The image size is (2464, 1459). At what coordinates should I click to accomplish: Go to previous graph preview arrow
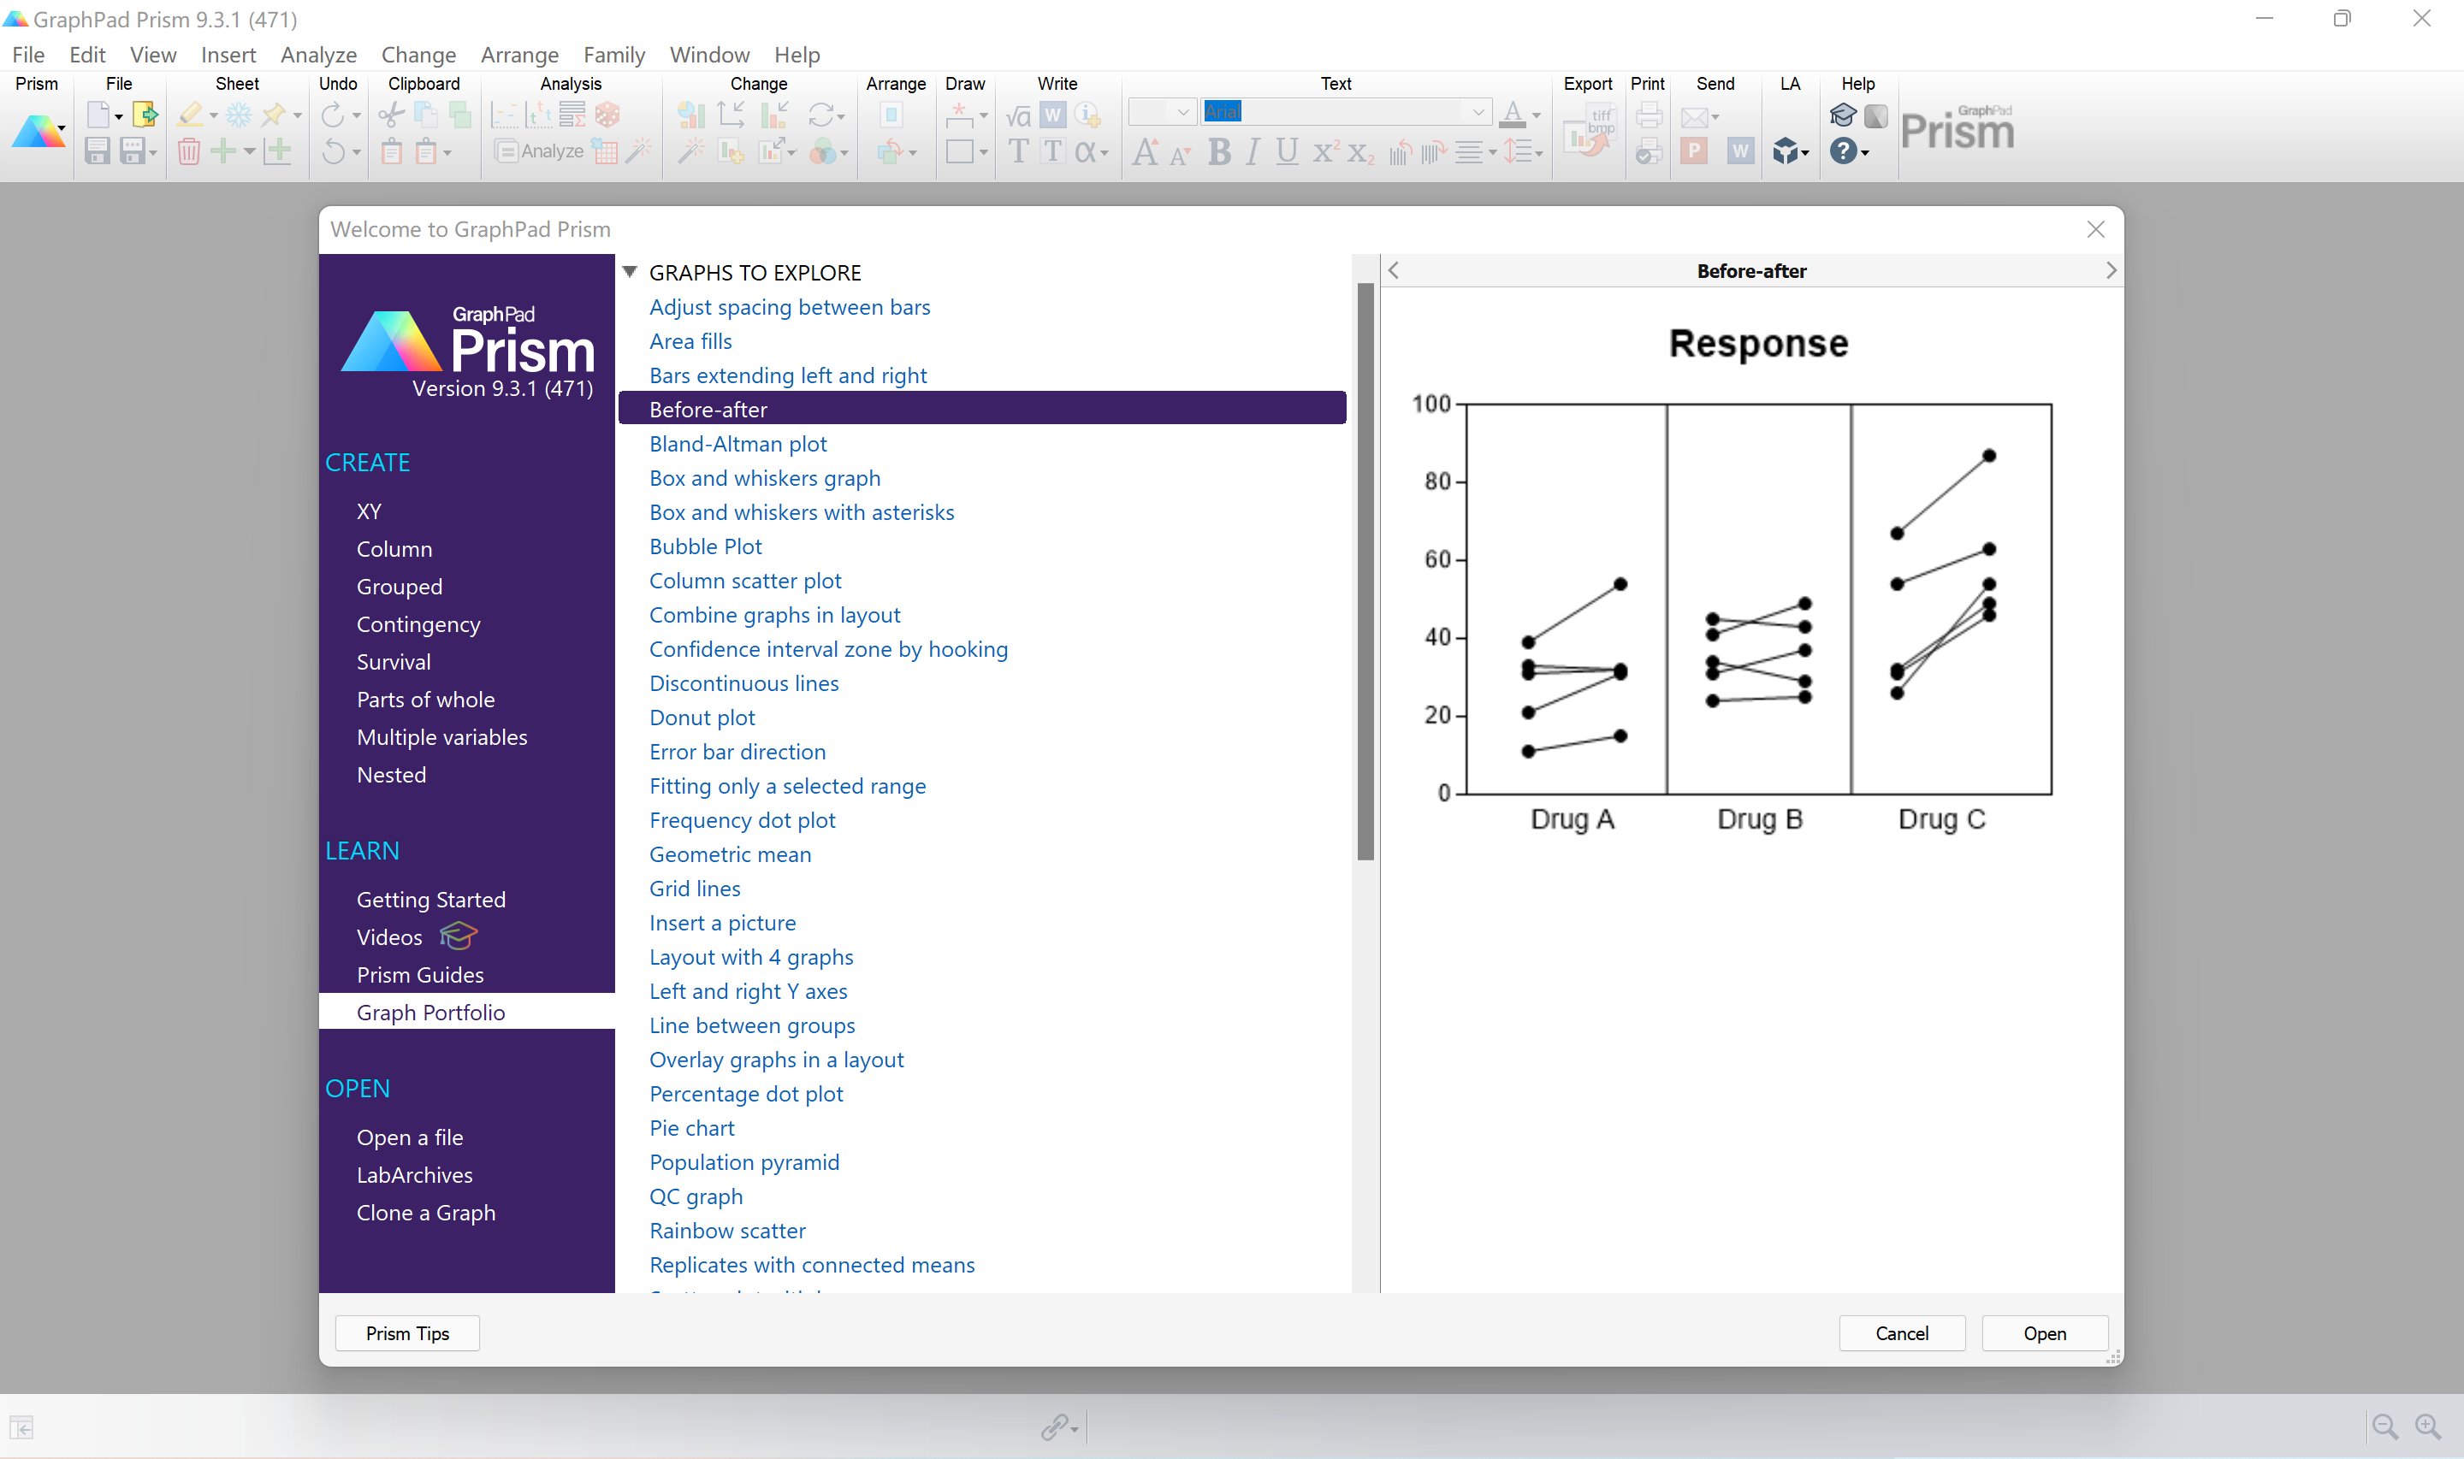click(1393, 270)
